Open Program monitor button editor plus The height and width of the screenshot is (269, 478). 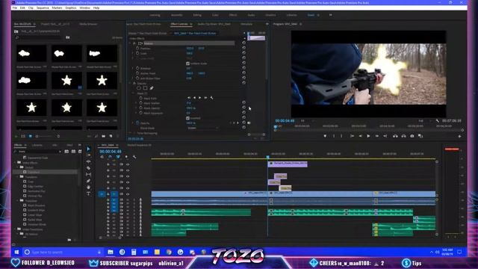460,136
